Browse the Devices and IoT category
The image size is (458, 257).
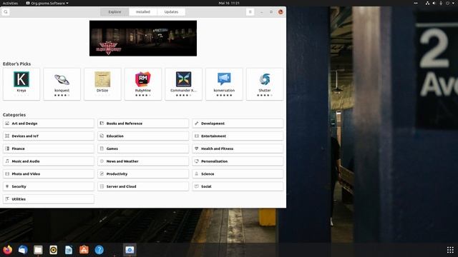click(49, 136)
